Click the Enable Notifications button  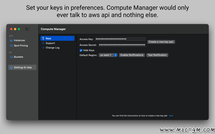(132, 55)
